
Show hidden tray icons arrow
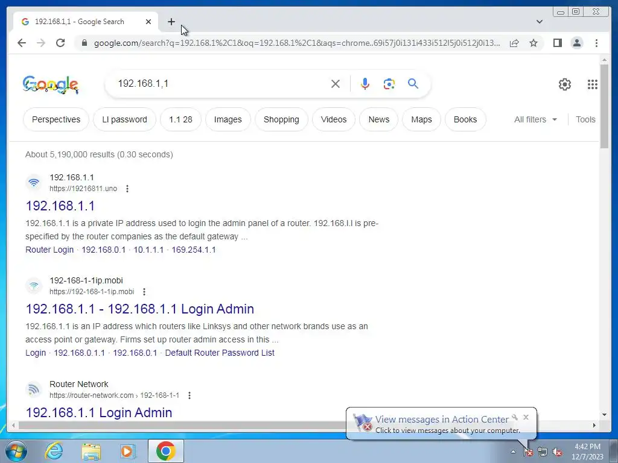tap(513, 452)
